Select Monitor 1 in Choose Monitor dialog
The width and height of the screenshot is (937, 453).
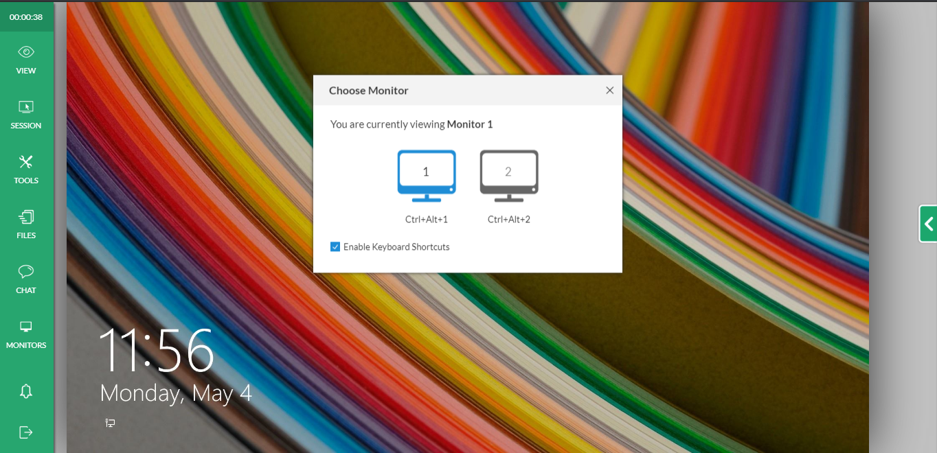[x=427, y=176]
